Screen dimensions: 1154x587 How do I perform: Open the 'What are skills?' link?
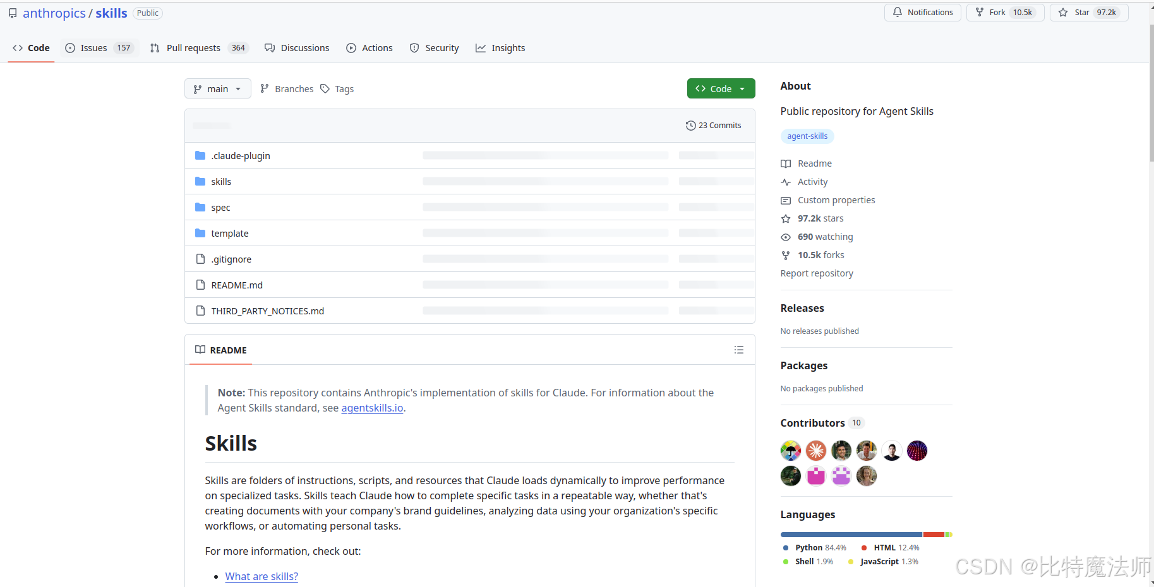pyautogui.click(x=261, y=577)
